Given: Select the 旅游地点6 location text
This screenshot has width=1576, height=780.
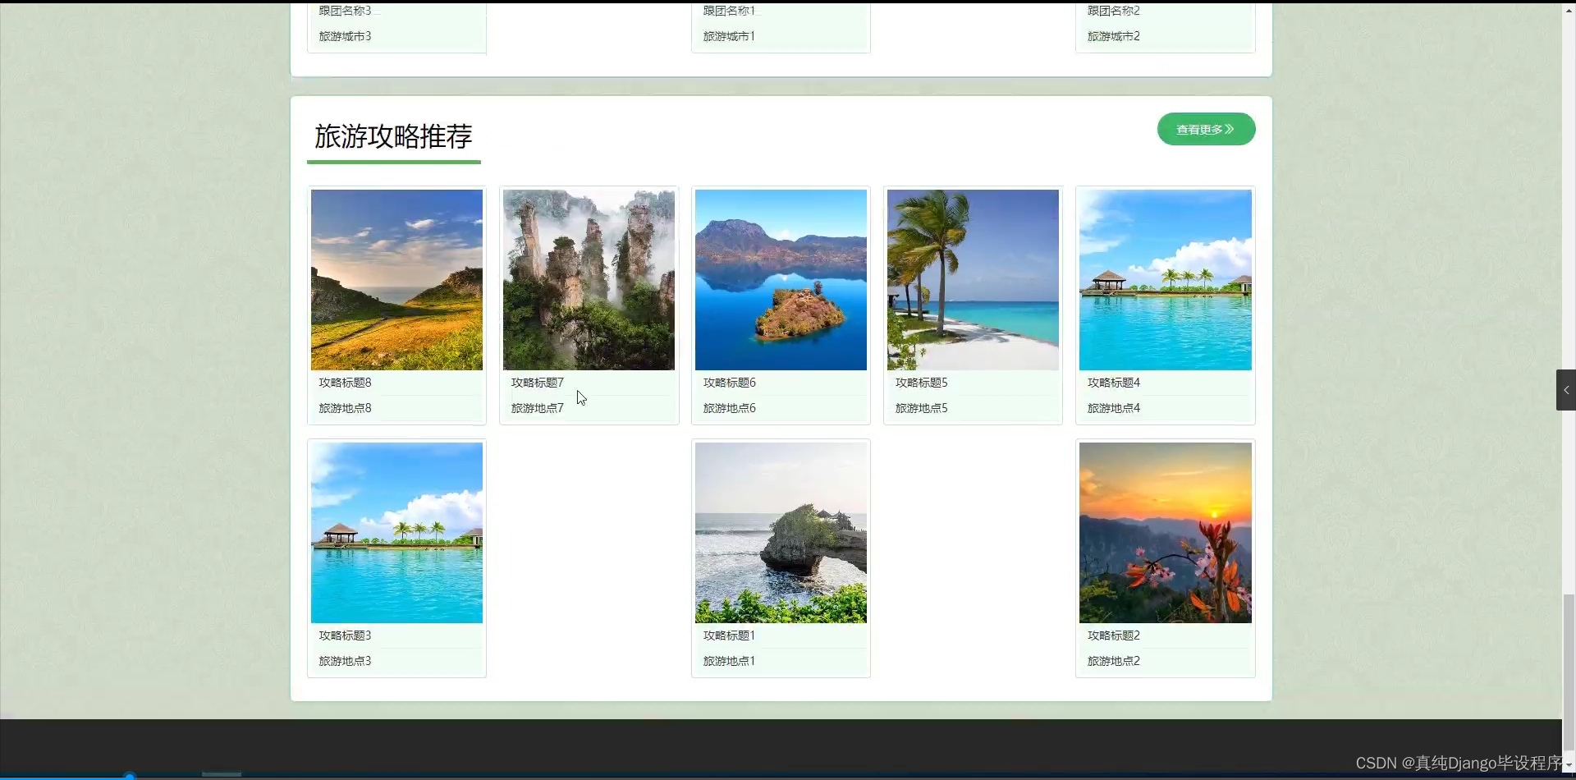Looking at the screenshot, I should click(x=729, y=408).
